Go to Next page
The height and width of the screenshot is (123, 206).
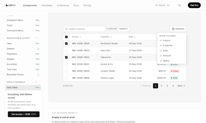[x=181, y=86]
